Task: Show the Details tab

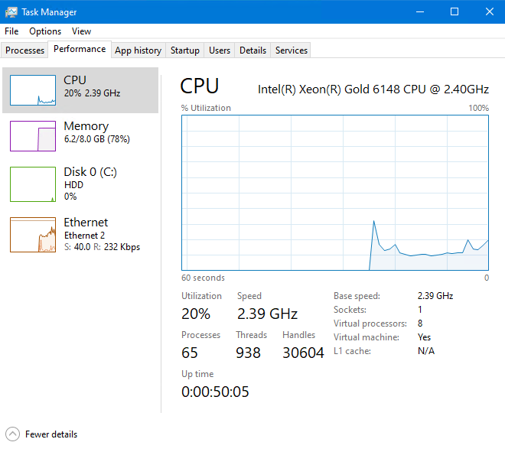Action: (252, 50)
